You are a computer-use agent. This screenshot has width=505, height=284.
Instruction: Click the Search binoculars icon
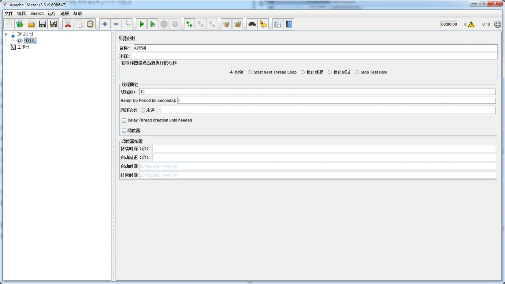(252, 24)
